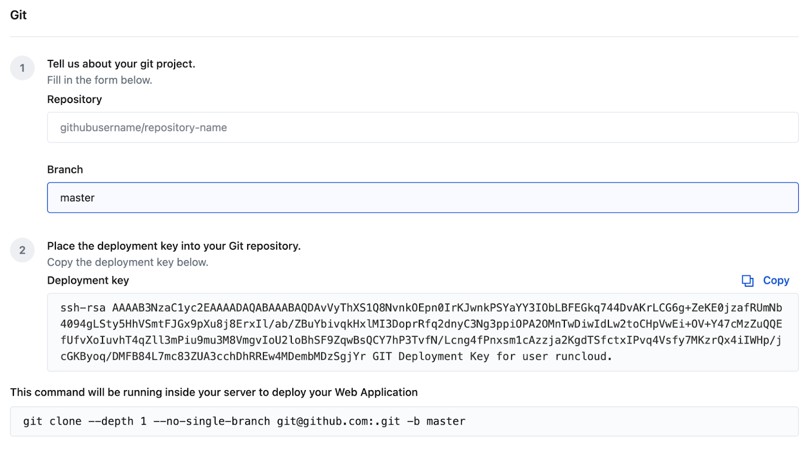Click the copy icon beside Deployment key
812x450 pixels.
pos(748,281)
